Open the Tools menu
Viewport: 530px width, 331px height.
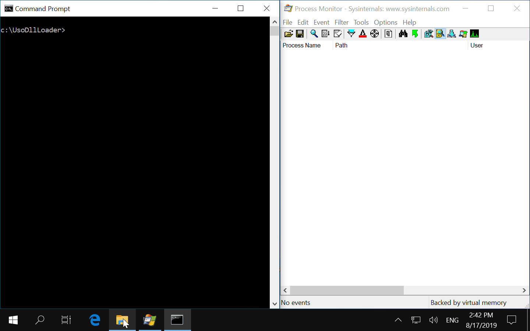[361, 22]
